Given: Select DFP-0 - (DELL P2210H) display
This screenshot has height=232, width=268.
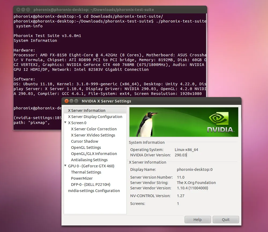Looking at the screenshot, I should [x=91, y=185].
